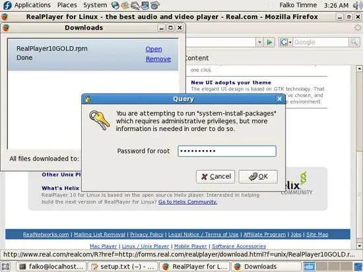Select the first workspace in the switcher
The width and height of the screenshot is (363, 272).
309,267
